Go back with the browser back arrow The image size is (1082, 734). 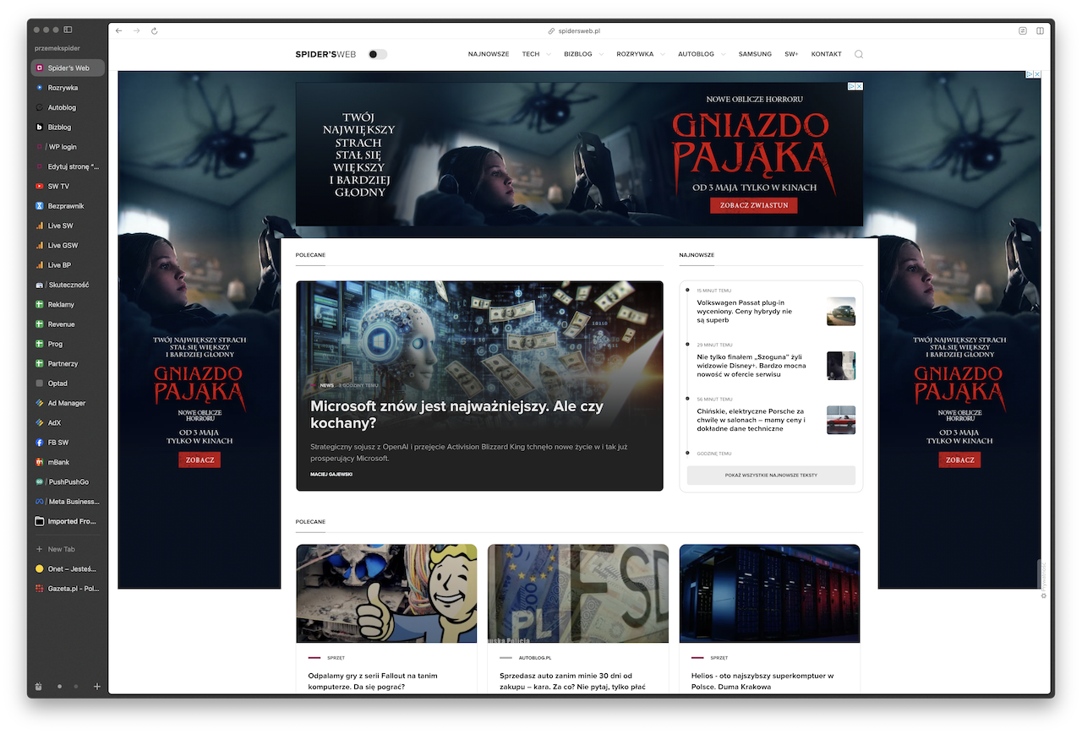point(119,30)
